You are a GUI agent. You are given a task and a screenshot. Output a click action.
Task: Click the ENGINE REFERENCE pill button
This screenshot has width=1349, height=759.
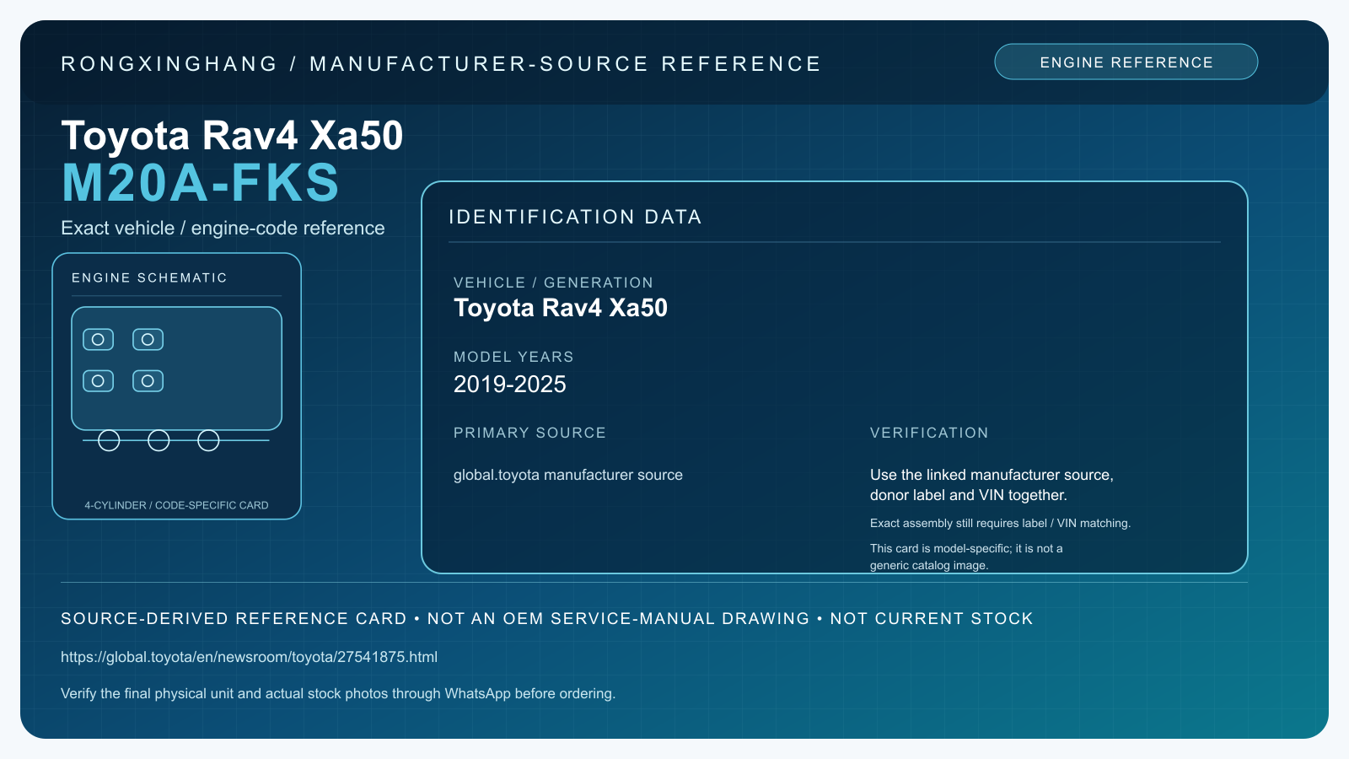pyautogui.click(x=1126, y=62)
